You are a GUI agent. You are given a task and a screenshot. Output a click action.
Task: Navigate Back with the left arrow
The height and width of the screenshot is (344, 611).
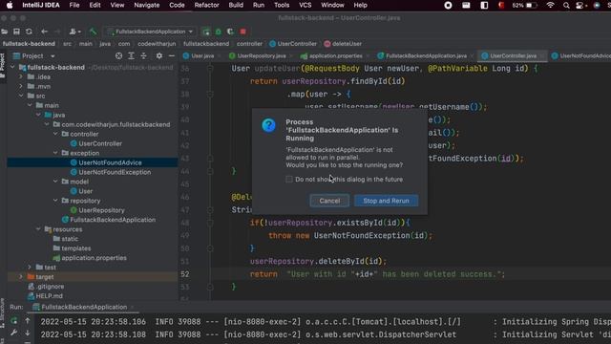tap(44, 32)
